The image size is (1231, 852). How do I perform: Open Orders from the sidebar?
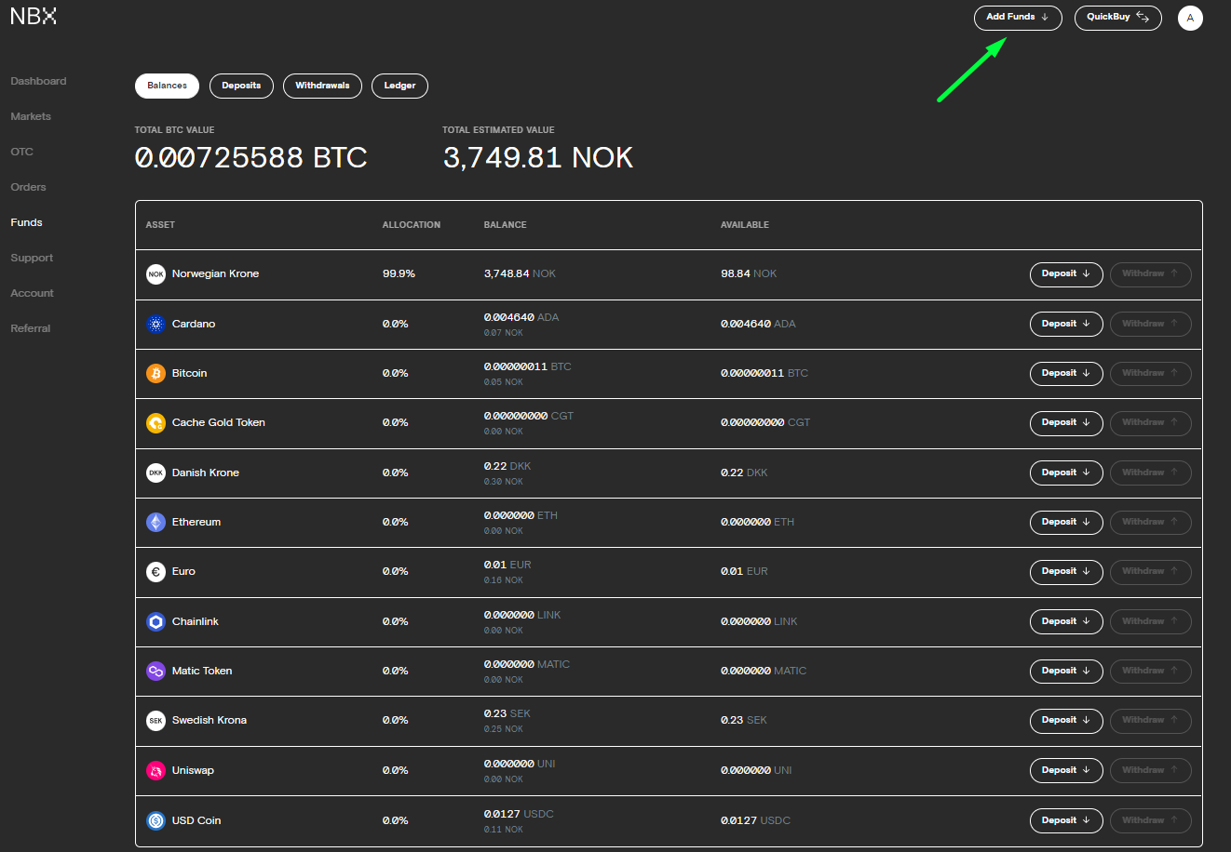[x=28, y=187]
